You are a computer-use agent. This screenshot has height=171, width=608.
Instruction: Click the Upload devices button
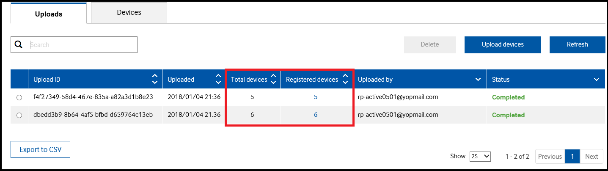click(x=503, y=44)
